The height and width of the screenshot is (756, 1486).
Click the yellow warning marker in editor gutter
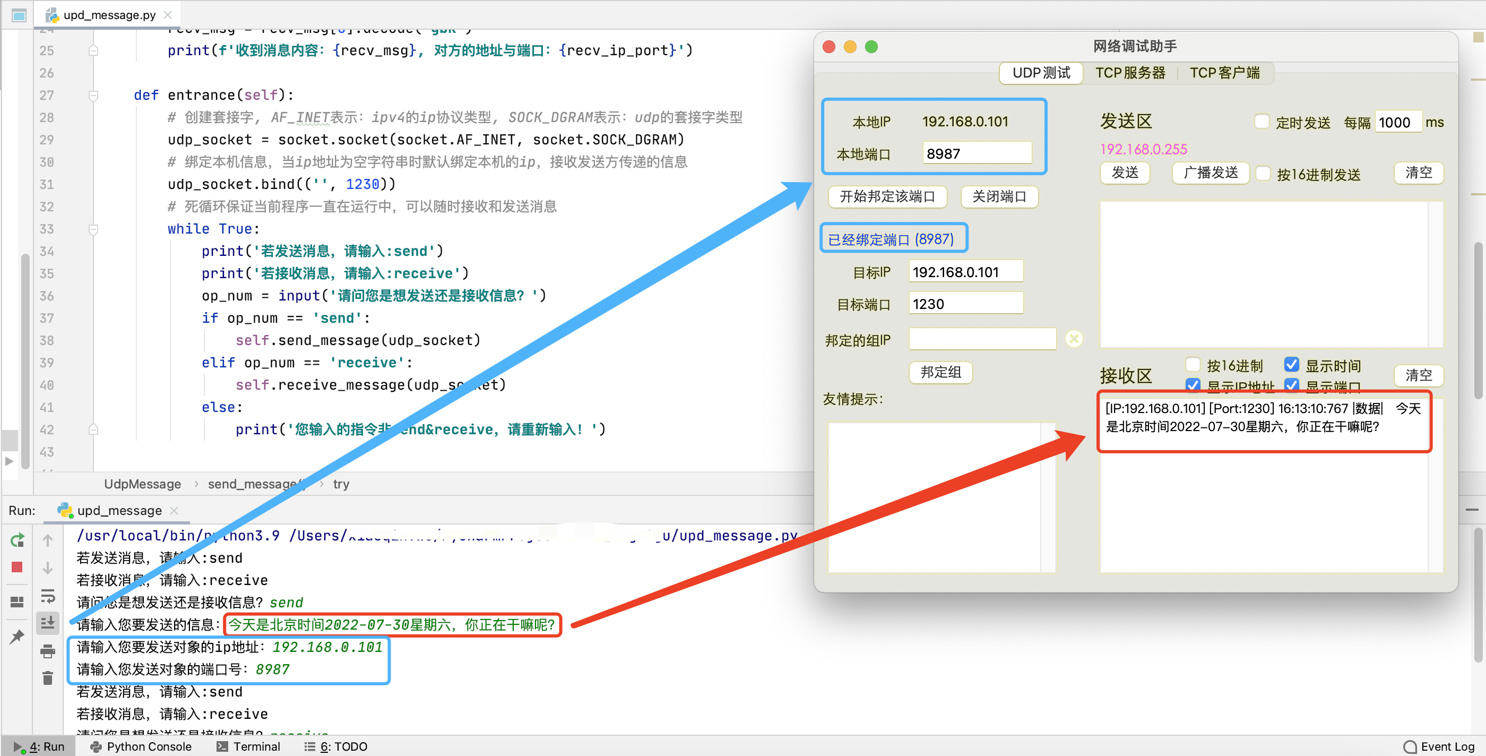coord(1479,37)
